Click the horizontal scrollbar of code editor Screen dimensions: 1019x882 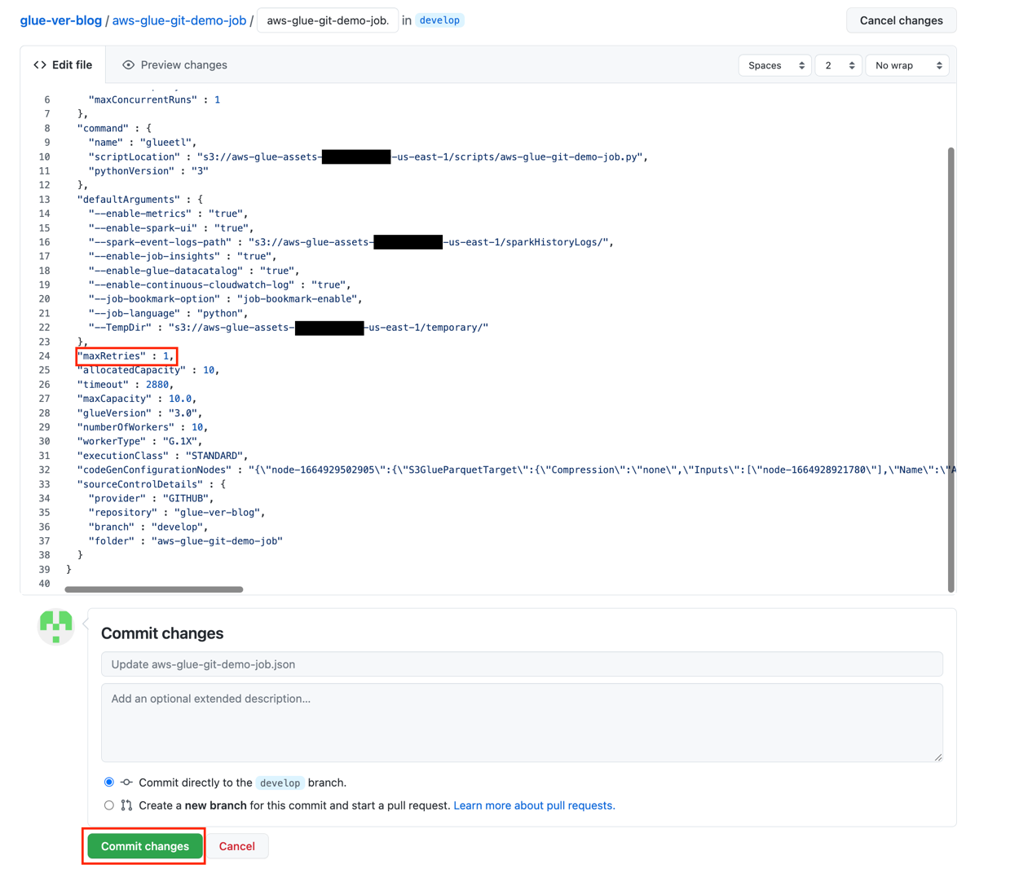[x=154, y=589]
